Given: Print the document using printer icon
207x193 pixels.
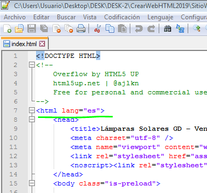Looking at the screenshot, I should [x=81, y=28].
